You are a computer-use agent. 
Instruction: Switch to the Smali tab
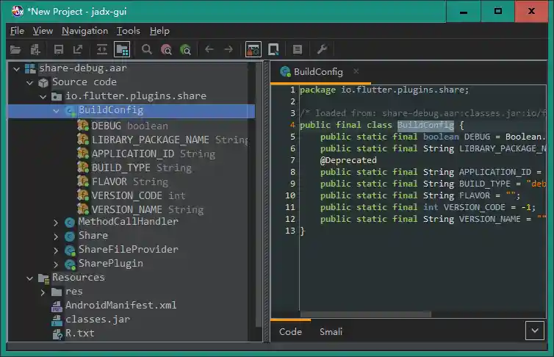point(331,331)
